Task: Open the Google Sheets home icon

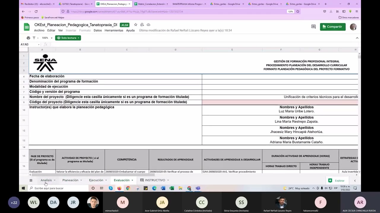Action: click(x=27, y=27)
